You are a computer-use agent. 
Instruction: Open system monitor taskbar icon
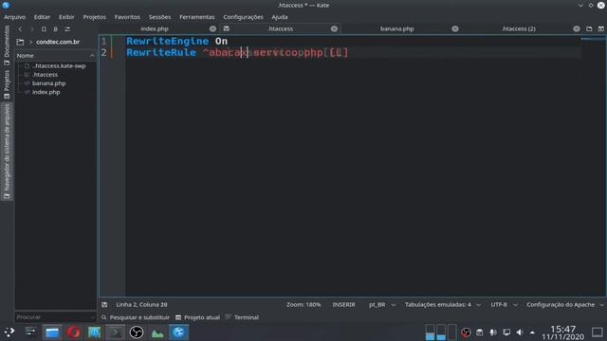point(157,332)
